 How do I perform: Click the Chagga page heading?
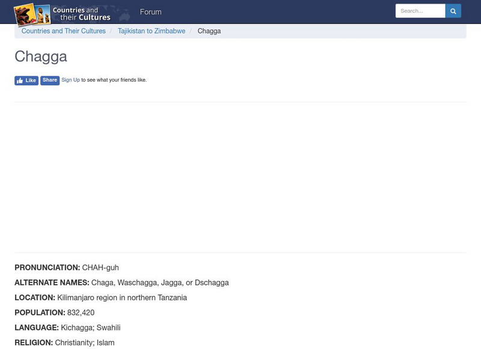(41, 56)
